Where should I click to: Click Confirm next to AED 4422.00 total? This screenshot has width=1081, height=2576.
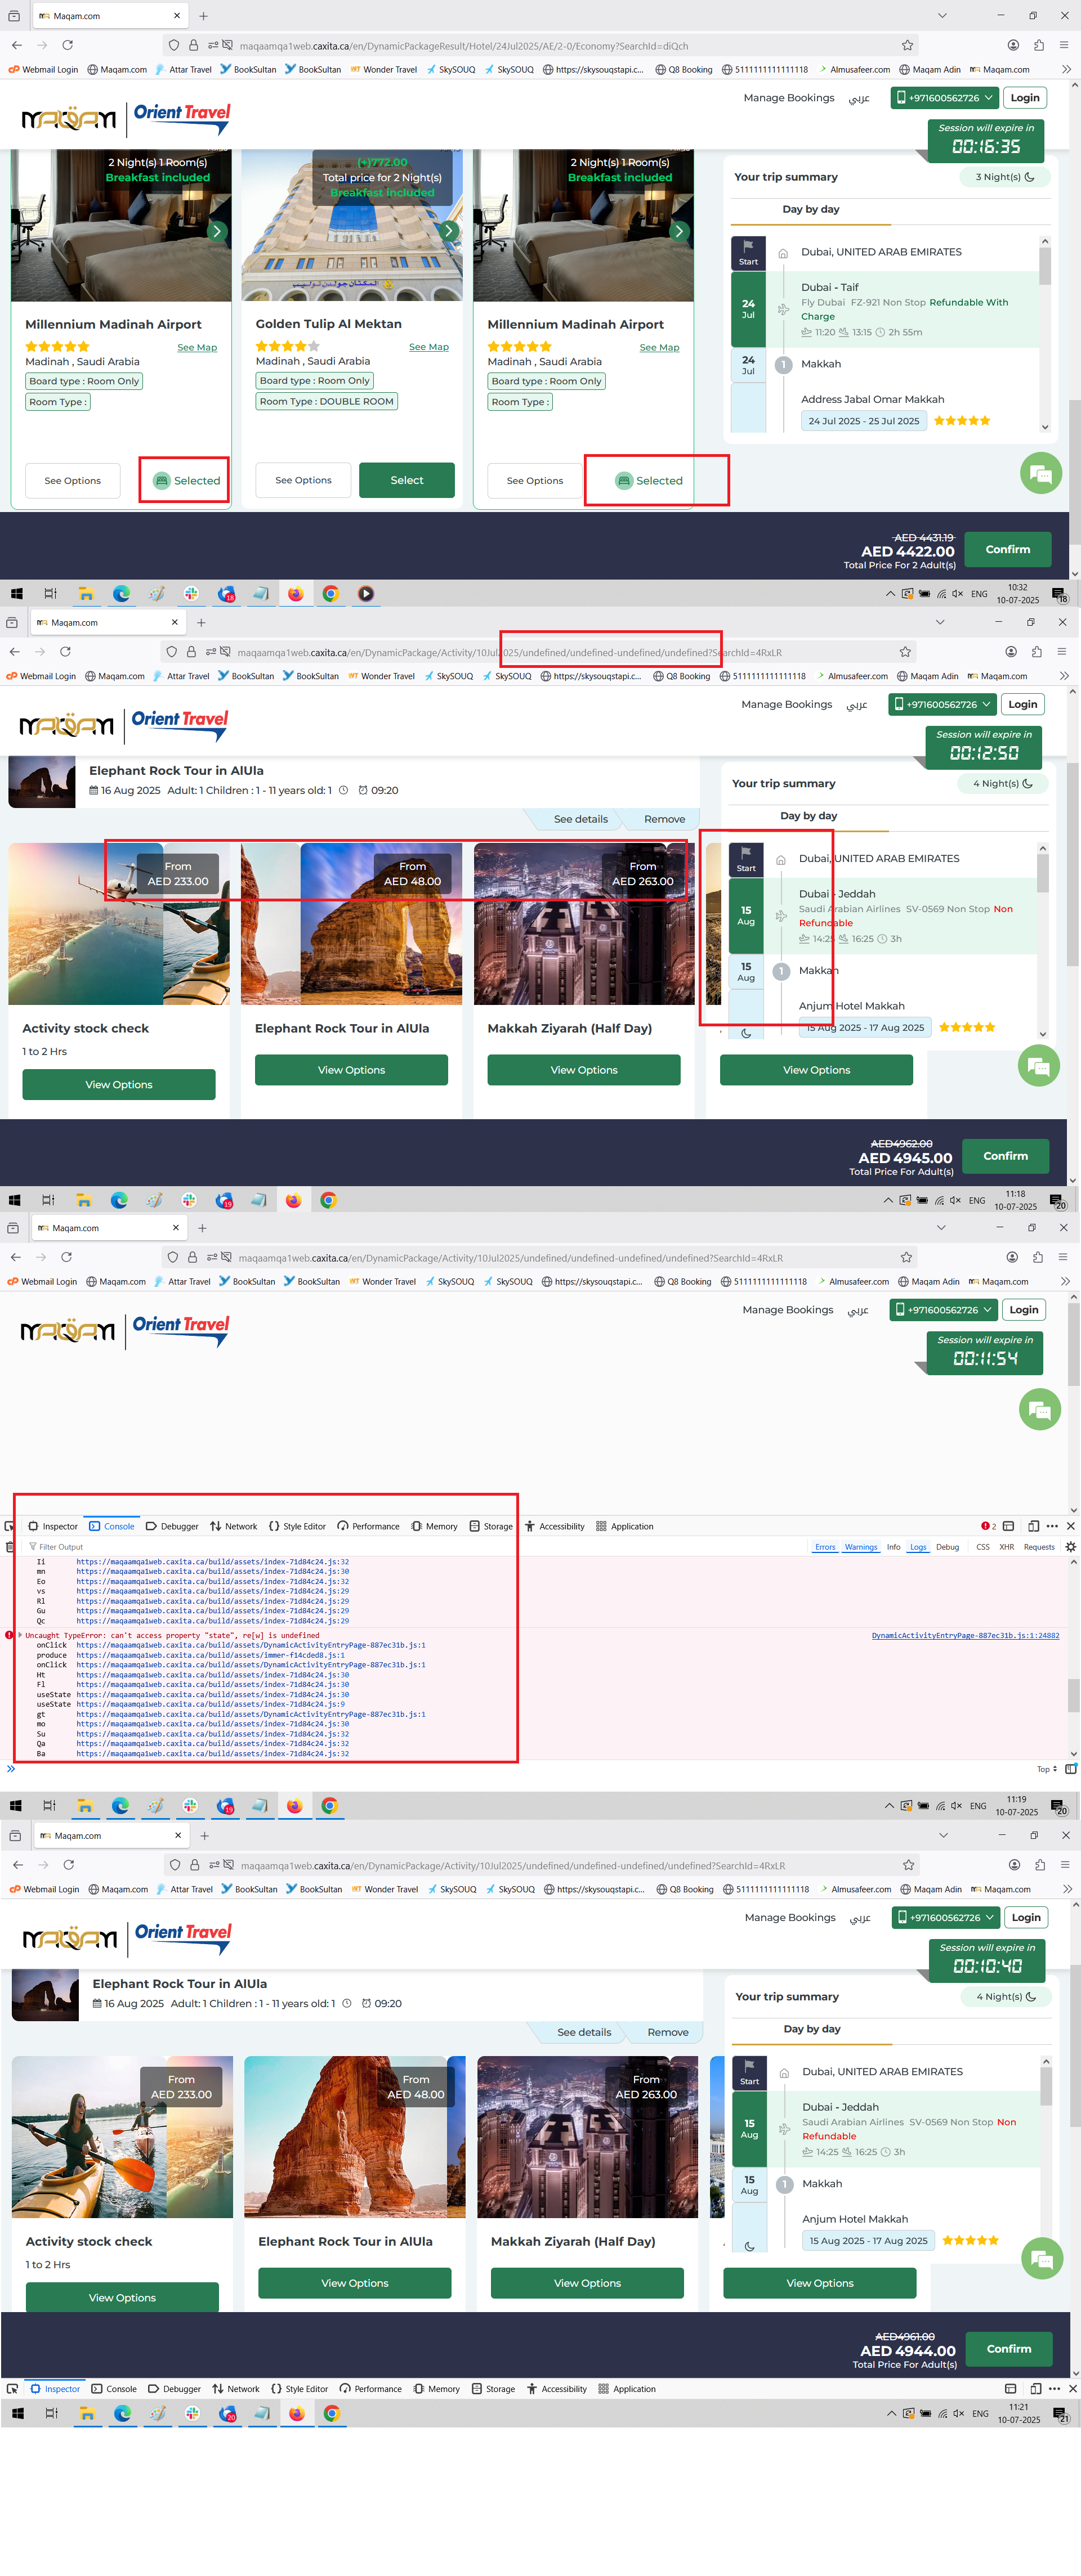[1007, 549]
